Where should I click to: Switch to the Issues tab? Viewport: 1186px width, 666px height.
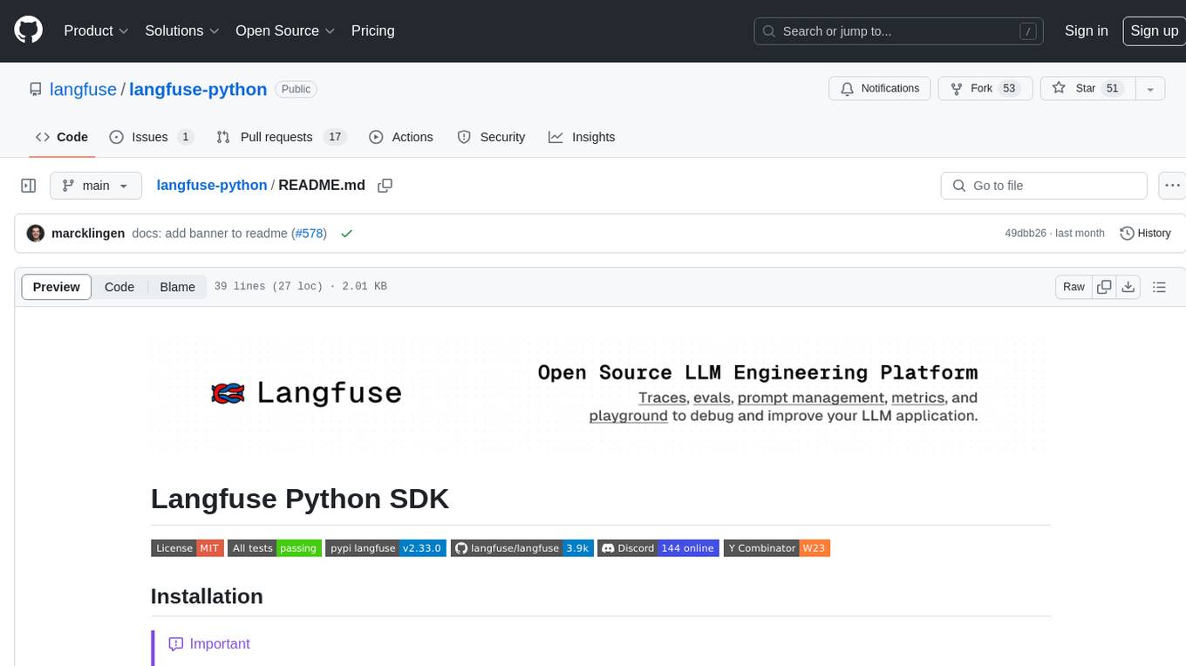[x=151, y=137]
